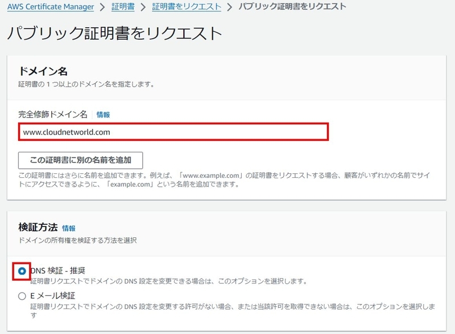Click the 検証方法 section heading
This screenshot has height=334, width=455.
click(38, 227)
